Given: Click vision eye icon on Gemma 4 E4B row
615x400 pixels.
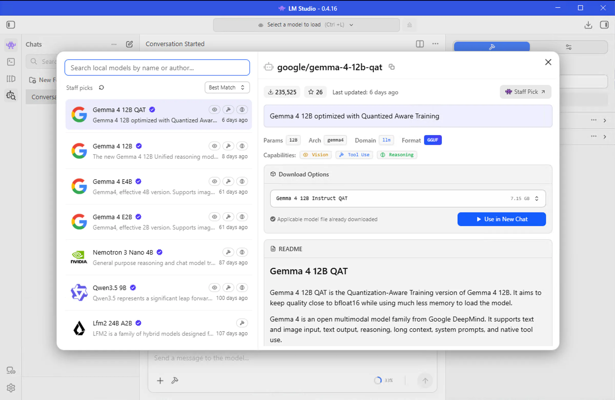Looking at the screenshot, I should tap(214, 181).
